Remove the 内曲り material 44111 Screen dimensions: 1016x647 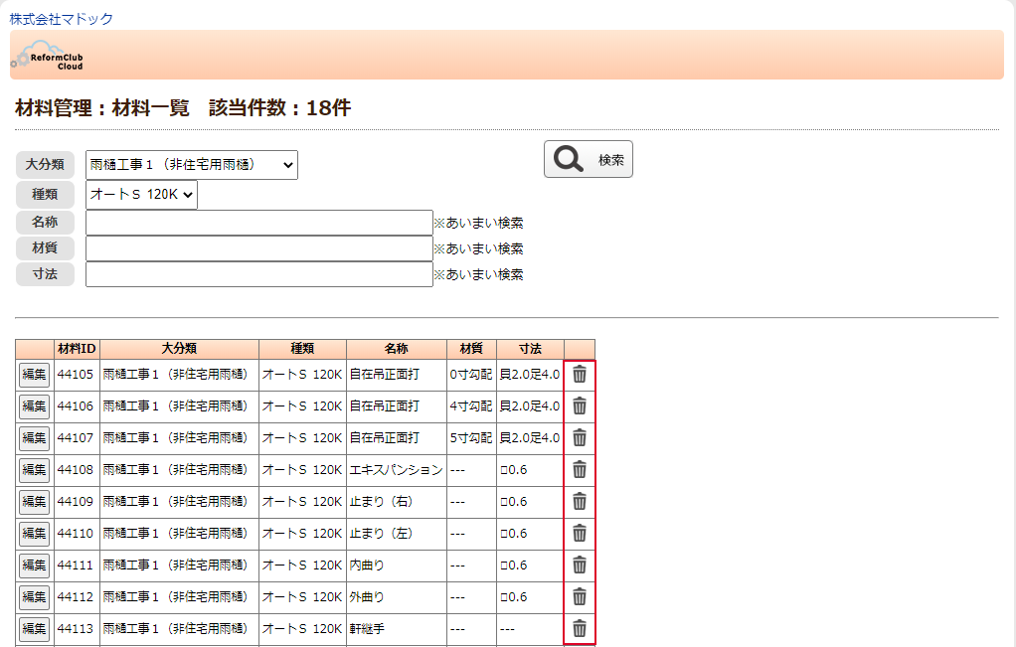(x=580, y=566)
